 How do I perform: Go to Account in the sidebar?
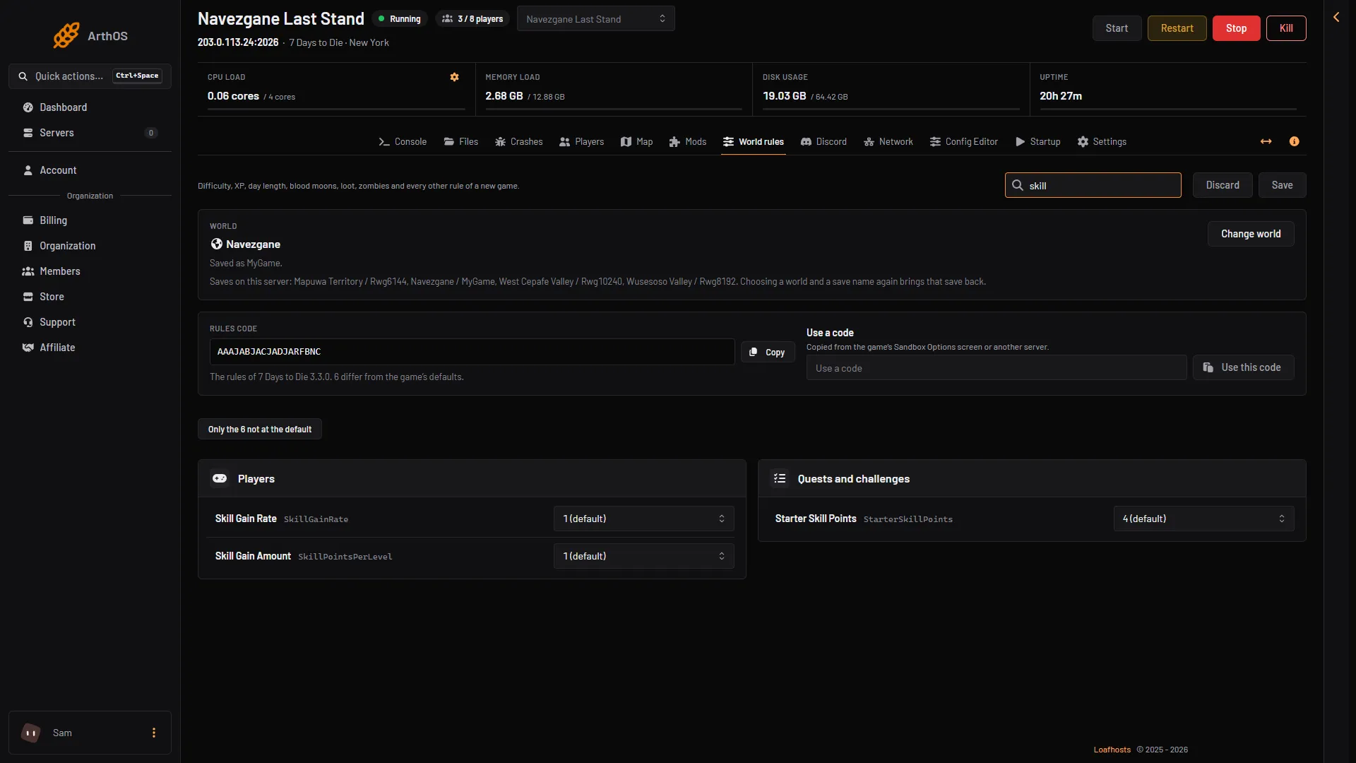(x=90, y=170)
